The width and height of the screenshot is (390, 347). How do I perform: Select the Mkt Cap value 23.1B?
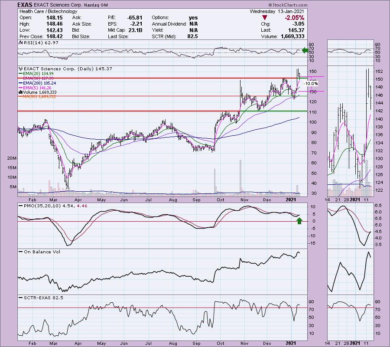[136, 30]
